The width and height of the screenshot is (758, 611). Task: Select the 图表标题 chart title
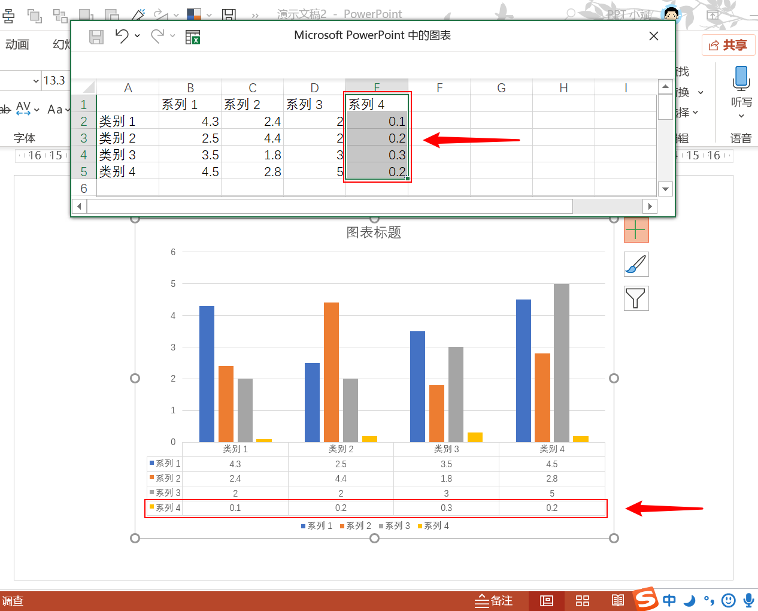[x=374, y=232]
